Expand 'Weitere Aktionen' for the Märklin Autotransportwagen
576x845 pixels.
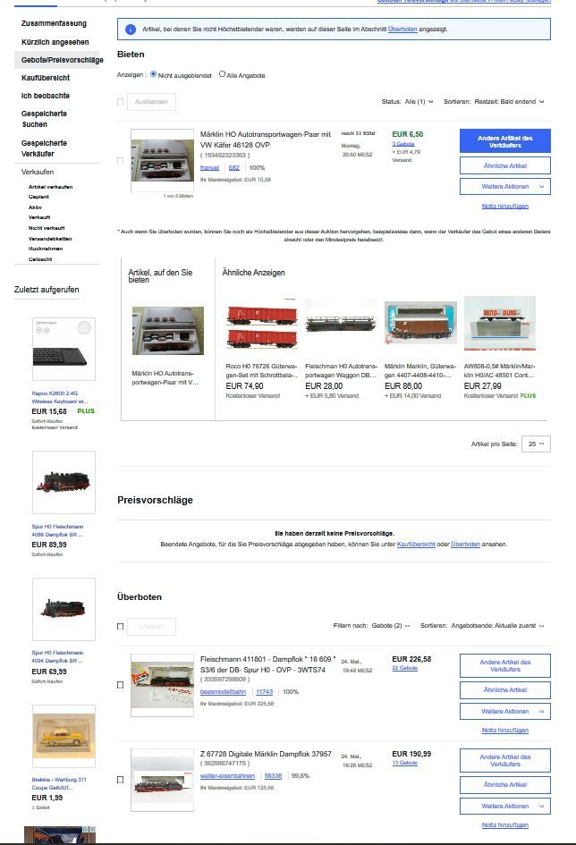[x=504, y=187]
